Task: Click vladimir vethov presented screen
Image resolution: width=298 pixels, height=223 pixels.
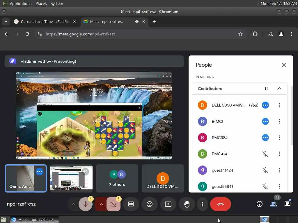Action: [94, 116]
